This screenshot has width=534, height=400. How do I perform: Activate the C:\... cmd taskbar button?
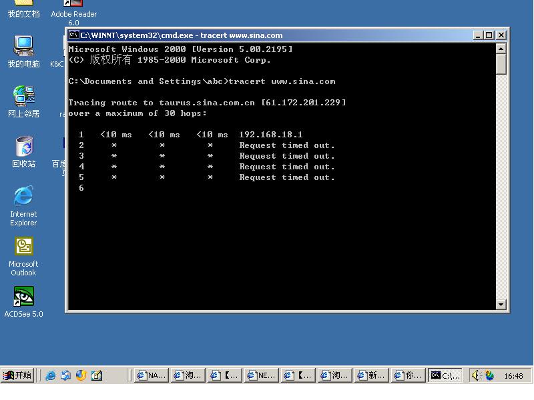pyautogui.click(x=445, y=375)
